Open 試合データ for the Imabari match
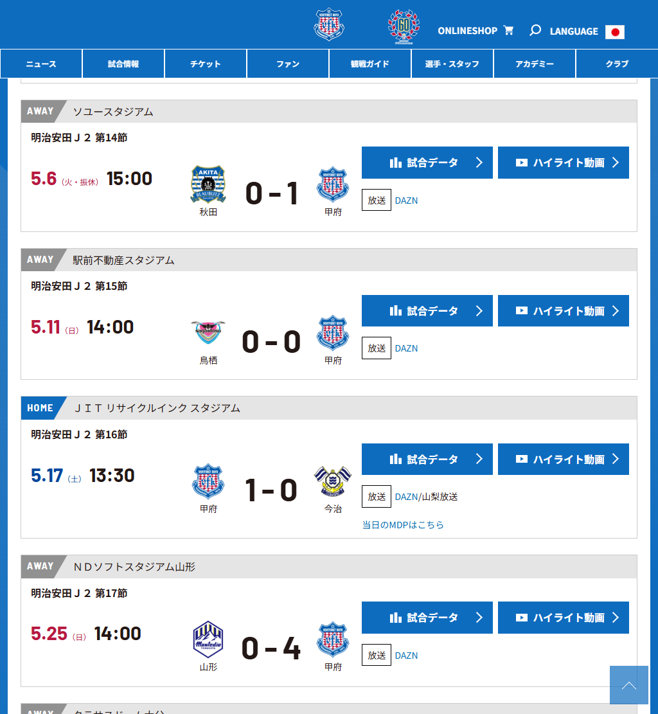 (x=427, y=460)
